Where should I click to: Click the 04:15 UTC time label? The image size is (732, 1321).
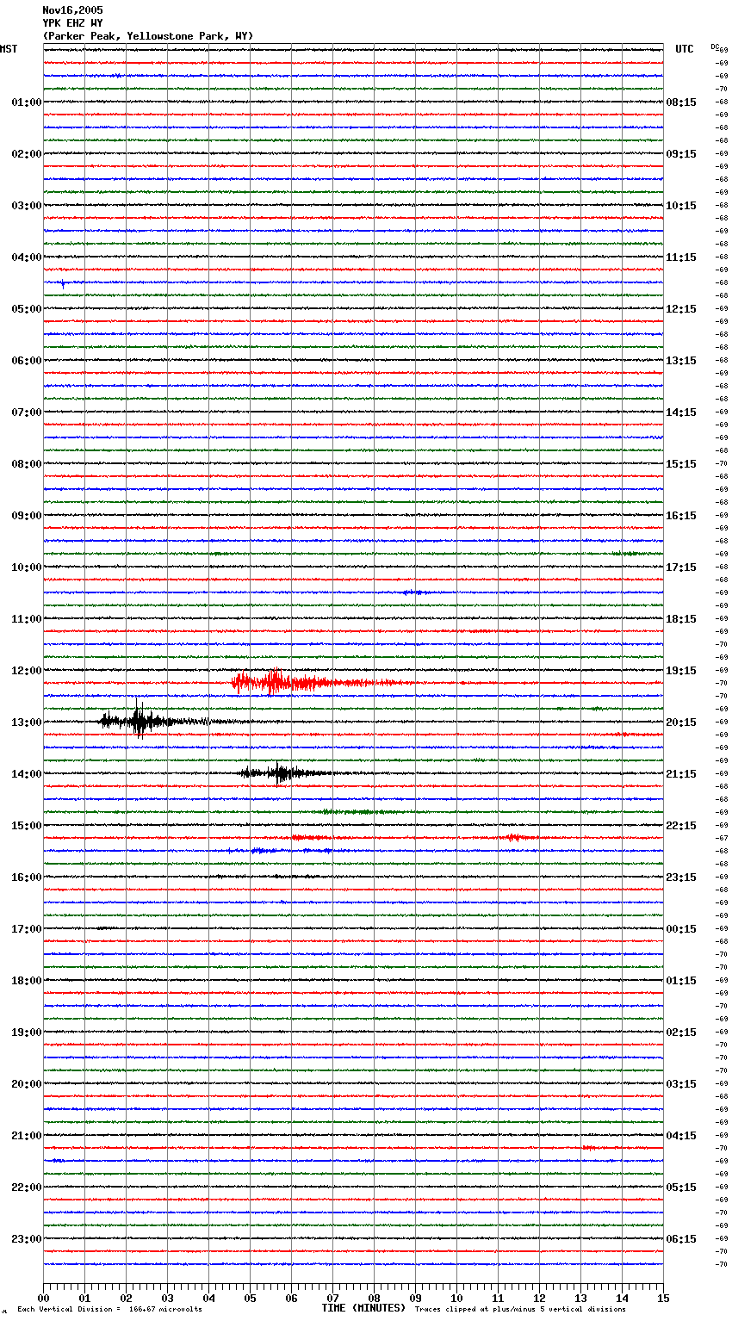click(x=681, y=1136)
